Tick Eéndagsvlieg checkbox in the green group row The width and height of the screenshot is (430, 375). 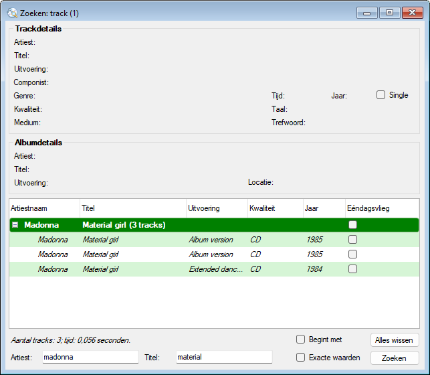point(352,225)
